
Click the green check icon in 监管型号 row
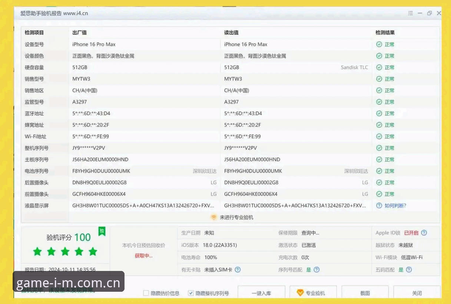(379, 102)
